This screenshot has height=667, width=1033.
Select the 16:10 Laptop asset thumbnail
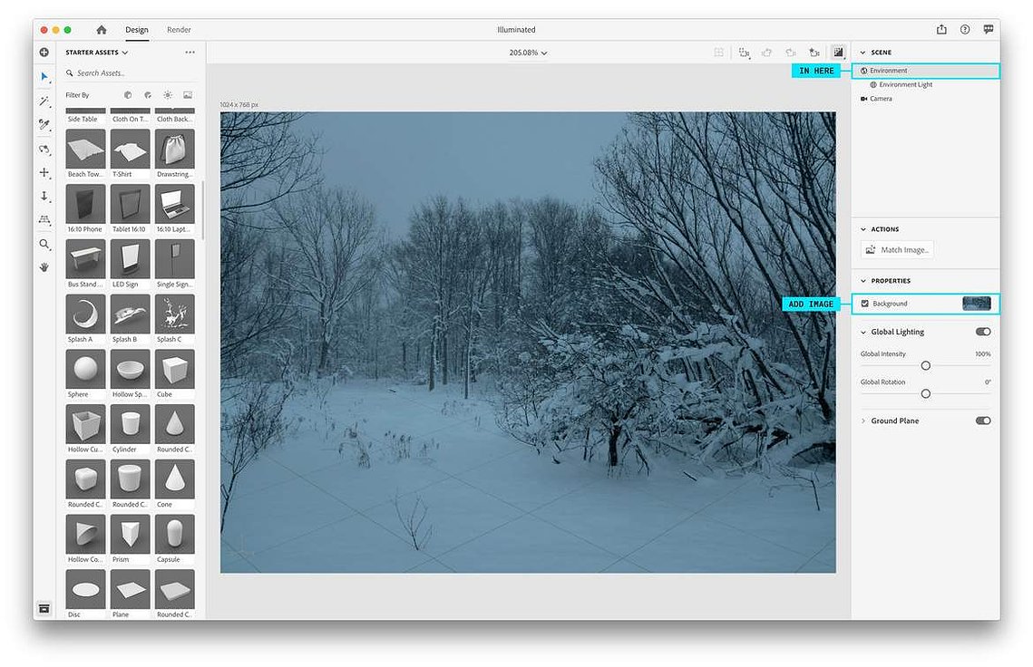[x=174, y=204]
